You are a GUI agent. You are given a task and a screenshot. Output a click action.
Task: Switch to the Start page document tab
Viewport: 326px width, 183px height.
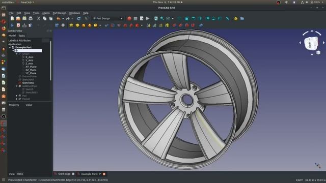pos(64,174)
